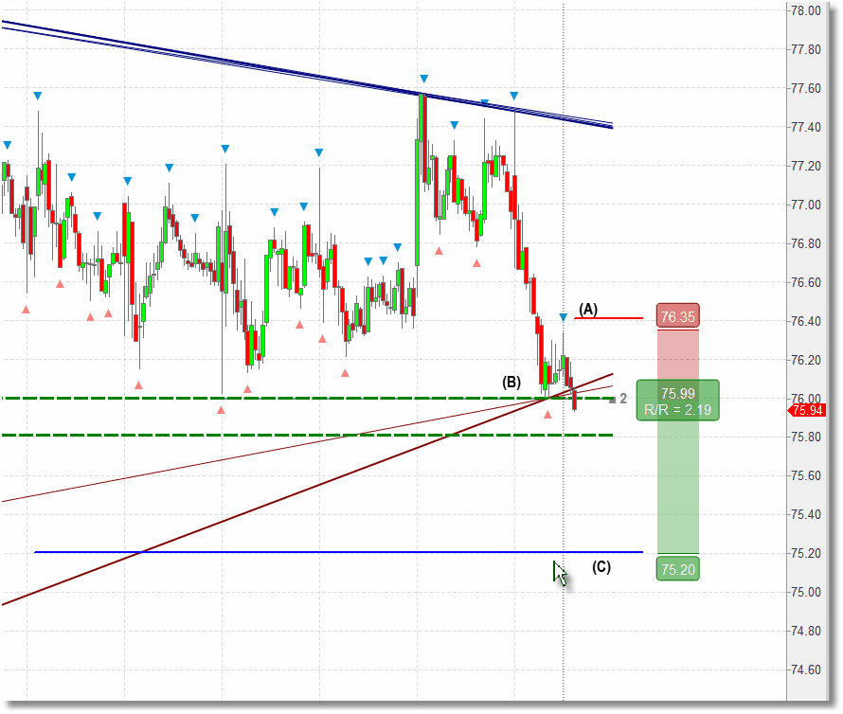Select the (C) text annotation
Screen dimensions: 843x714
click(601, 567)
